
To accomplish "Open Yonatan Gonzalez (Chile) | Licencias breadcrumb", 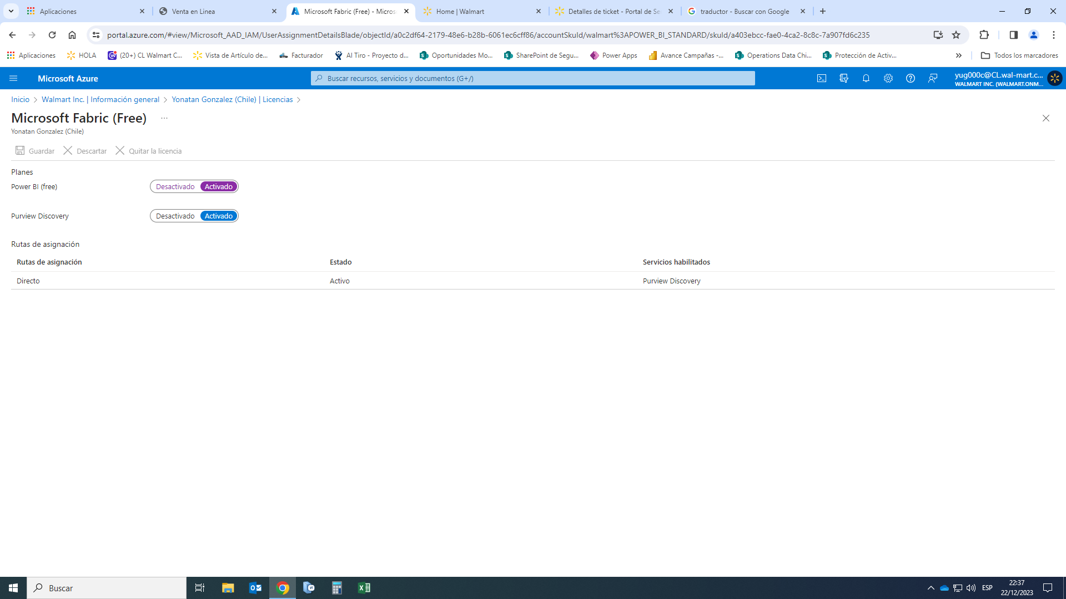I will 232,99.
